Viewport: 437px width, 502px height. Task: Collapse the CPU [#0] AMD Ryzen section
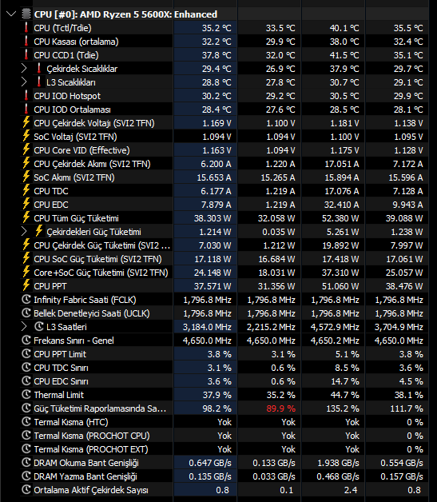[x=11, y=14]
